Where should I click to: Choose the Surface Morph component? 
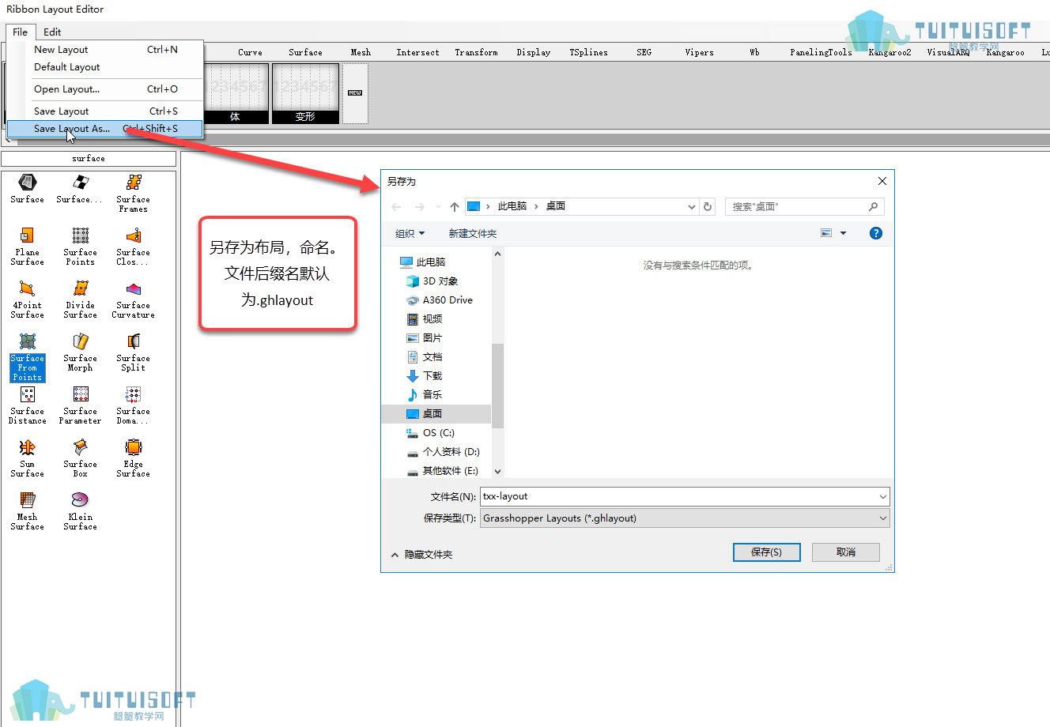[80, 352]
